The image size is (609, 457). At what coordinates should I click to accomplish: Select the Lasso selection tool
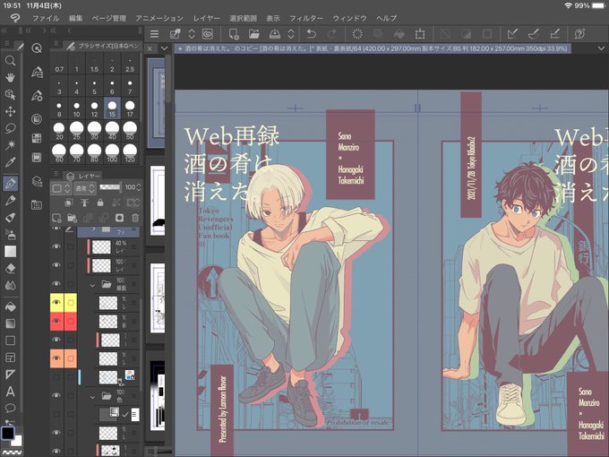pos(10,128)
